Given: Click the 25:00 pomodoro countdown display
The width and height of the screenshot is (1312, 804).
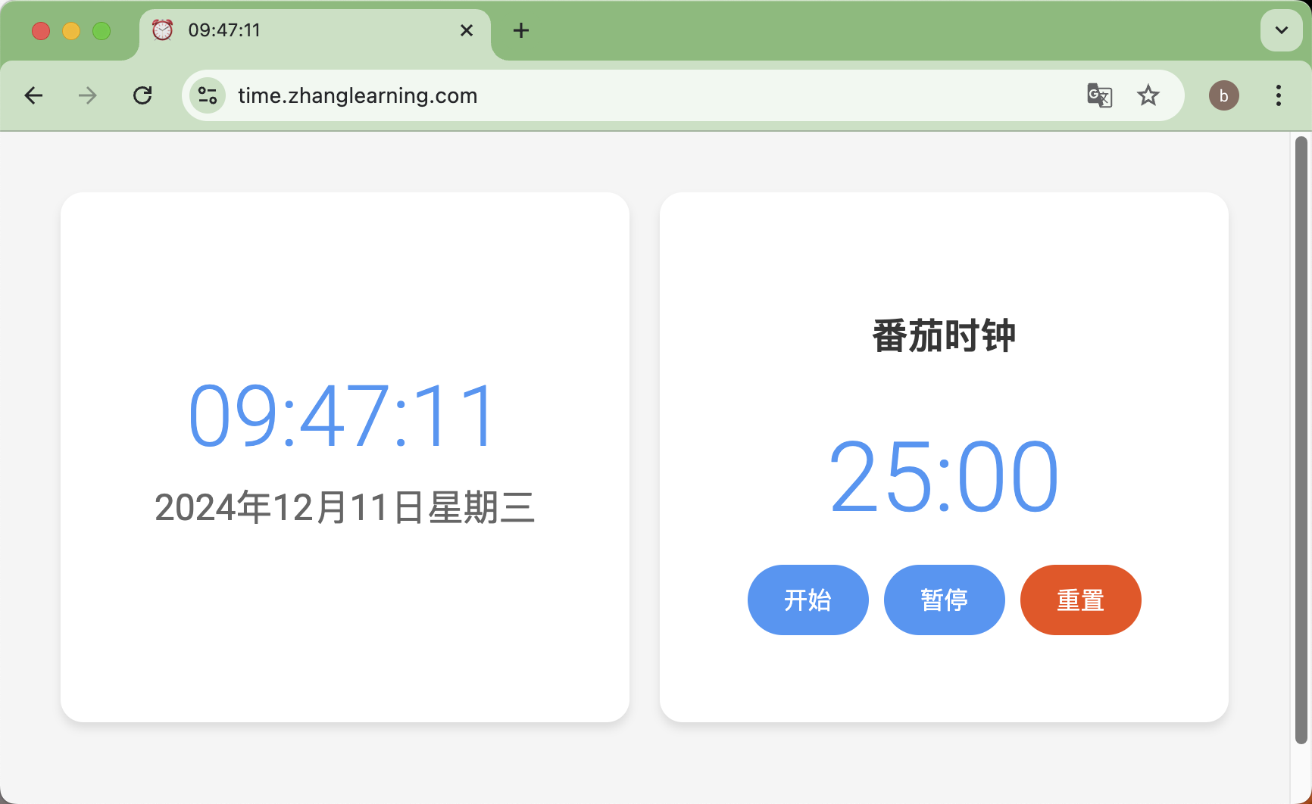Looking at the screenshot, I should tap(944, 477).
